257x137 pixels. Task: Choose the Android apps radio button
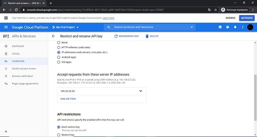point(58,57)
